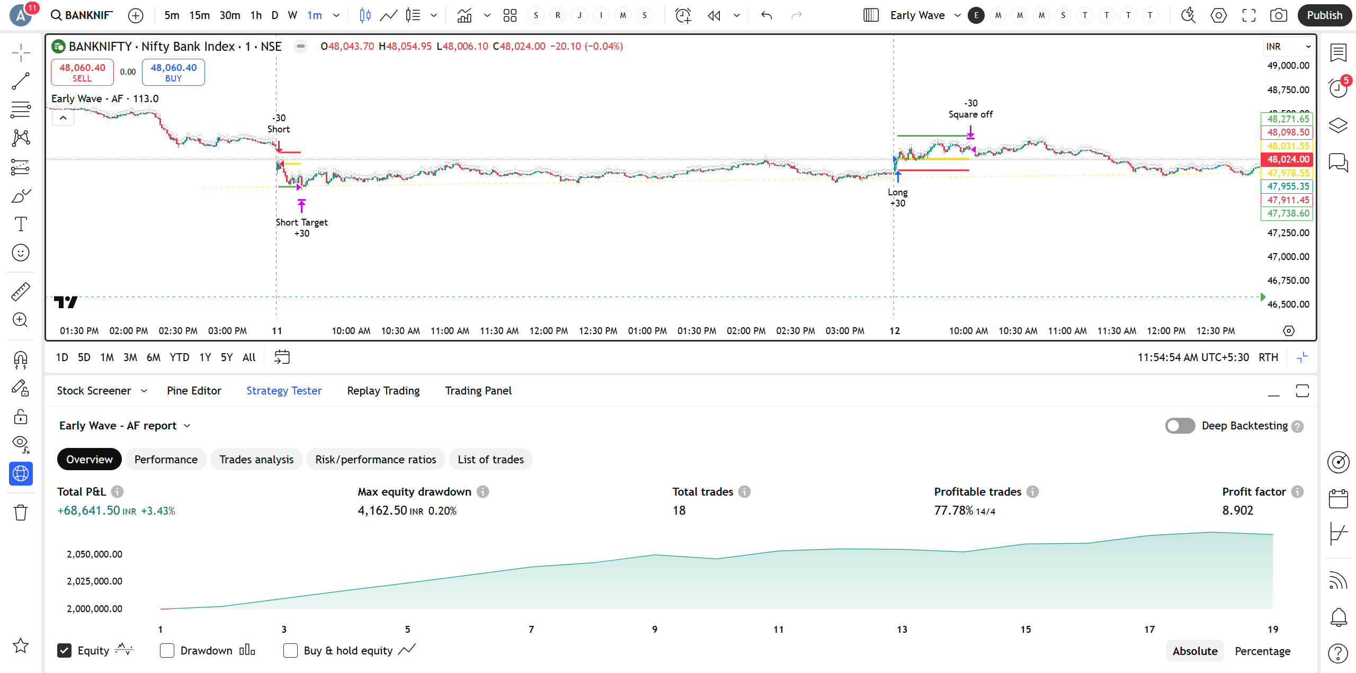The height and width of the screenshot is (673, 1356).
Task: Switch to the 1h timeframe
Action: pyautogui.click(x=256, y=15)
